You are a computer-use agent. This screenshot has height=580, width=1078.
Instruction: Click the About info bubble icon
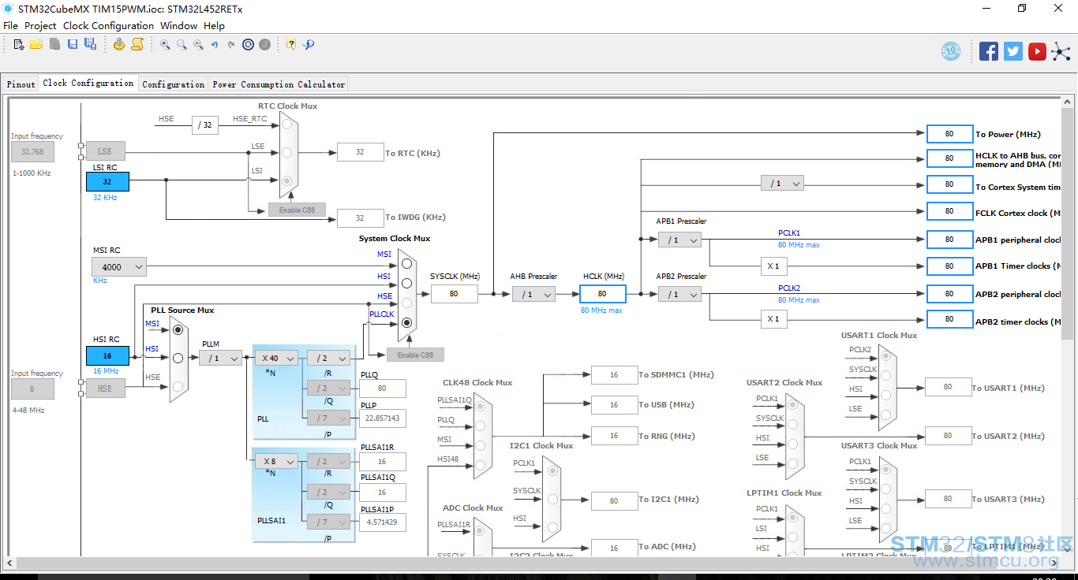coord(309,45)
